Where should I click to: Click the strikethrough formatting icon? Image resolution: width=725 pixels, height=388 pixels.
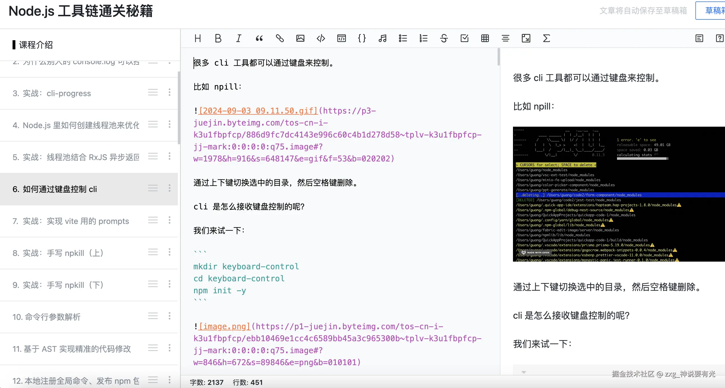pos(444,38)
